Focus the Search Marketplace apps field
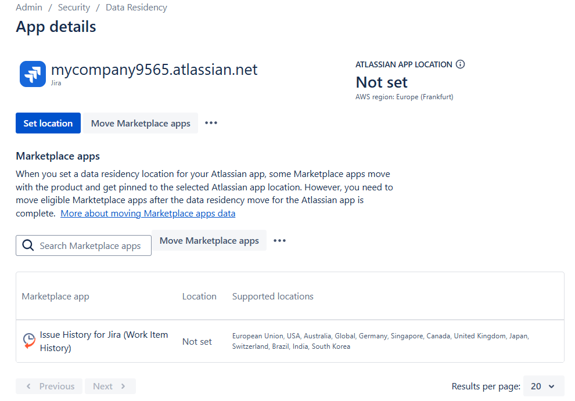The image size is (575, 401). [x=90, y=245]
